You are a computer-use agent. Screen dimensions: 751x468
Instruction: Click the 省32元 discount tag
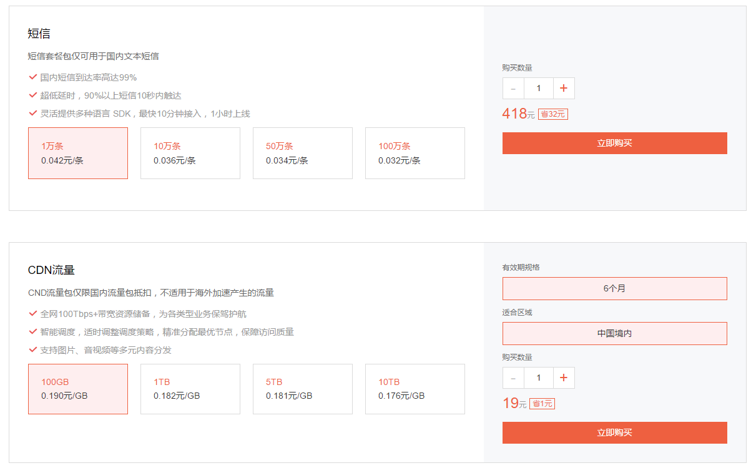(x=552, y=114)
